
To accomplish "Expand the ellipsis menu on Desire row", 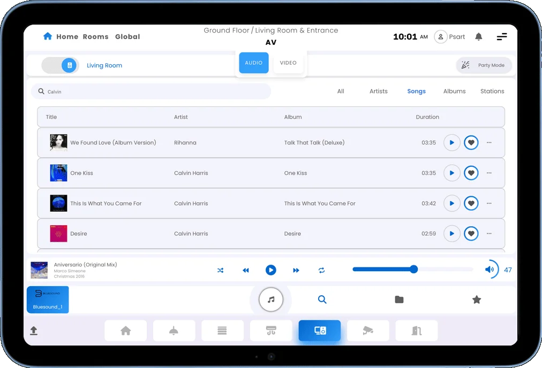I will 489,234.
